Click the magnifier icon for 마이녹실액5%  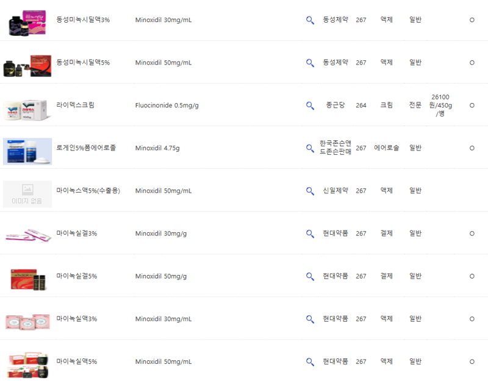pos(309,361)
